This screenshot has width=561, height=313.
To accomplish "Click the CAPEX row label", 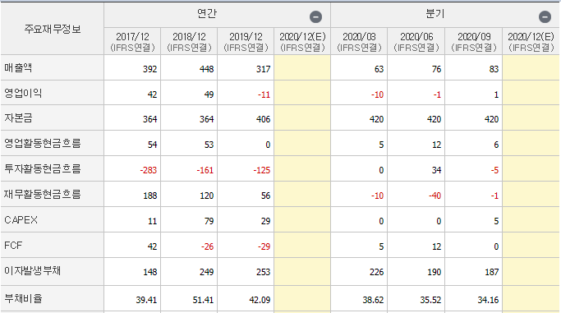I will [x=21, y=220].
